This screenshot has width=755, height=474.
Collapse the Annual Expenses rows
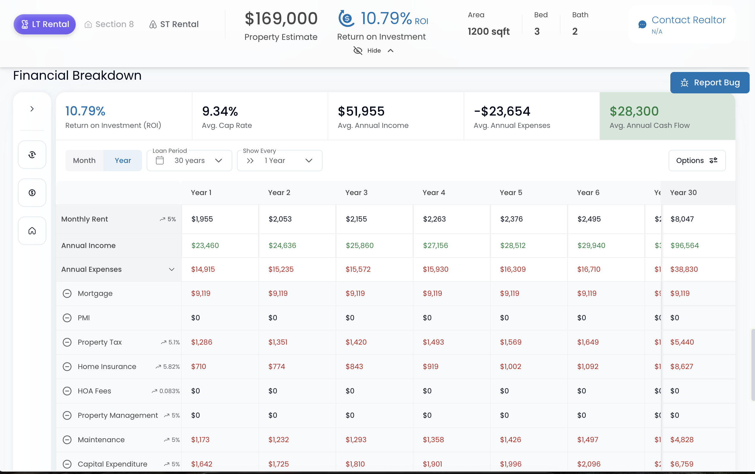pyautogui.click(x=172, y=269)
